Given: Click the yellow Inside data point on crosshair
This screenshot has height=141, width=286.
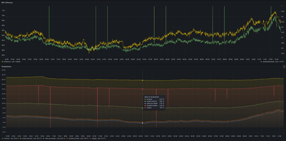Looking at the screenshot, I should [142, 80].
